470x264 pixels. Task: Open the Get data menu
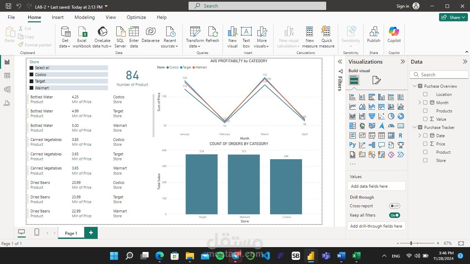coord(65,37)
